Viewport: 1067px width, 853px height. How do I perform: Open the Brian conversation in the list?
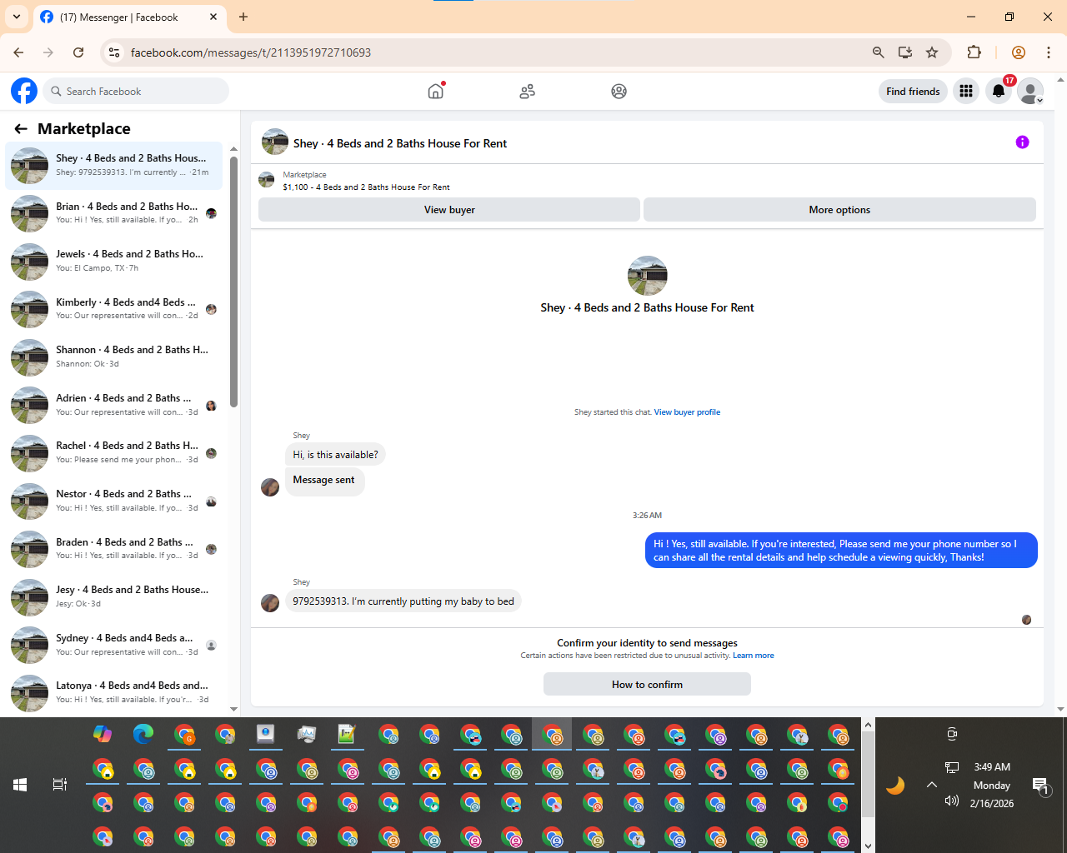click(114, 213)
